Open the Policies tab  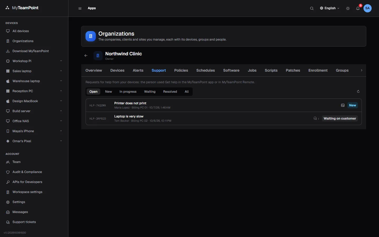(x=181, y=70)
